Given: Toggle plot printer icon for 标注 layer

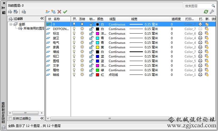Looking at the screenshot, I should 200,33.
